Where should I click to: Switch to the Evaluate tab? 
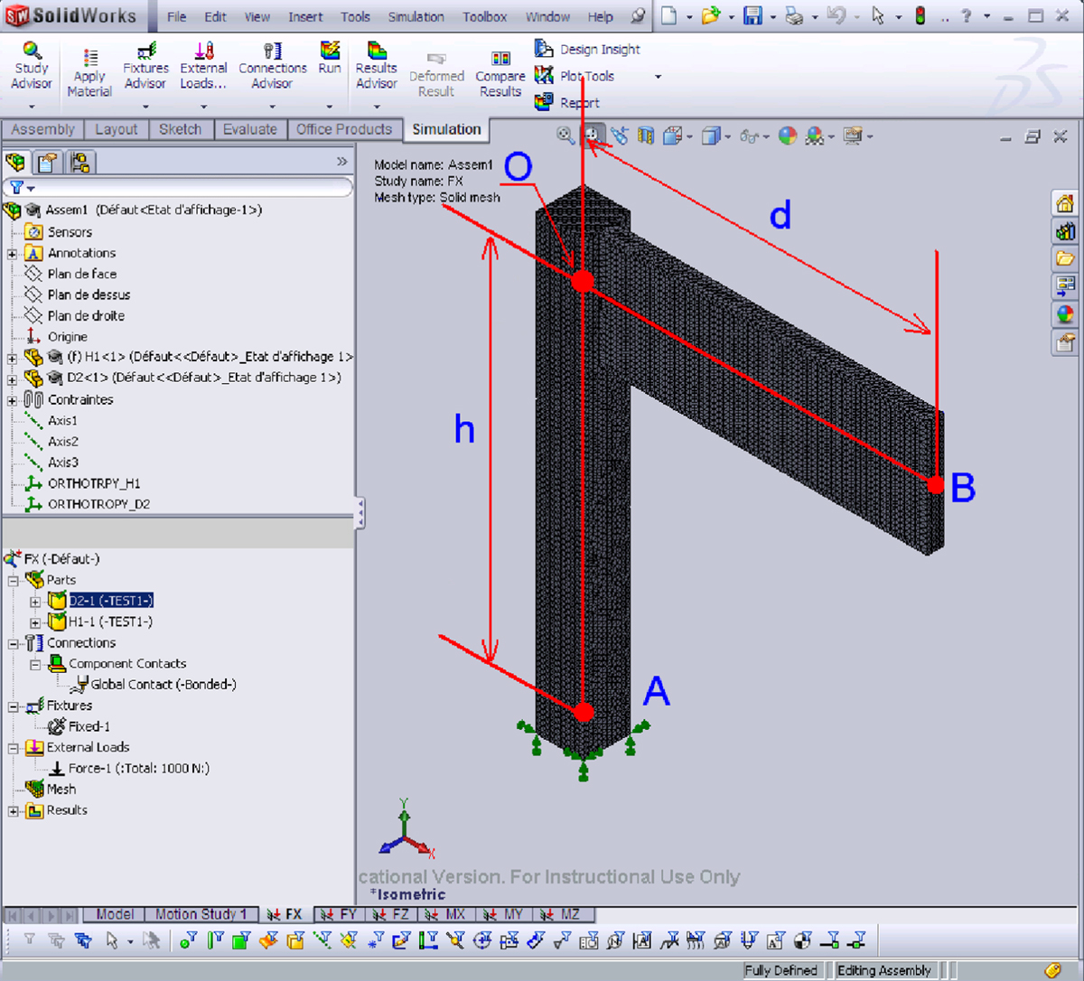(250, 129)
